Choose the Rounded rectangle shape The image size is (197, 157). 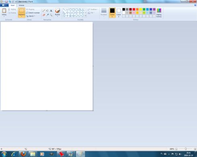(x=76, y=10)
